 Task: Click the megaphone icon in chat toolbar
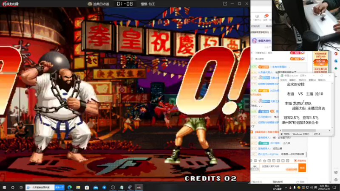pyautogui.click(x=260, y=161)
